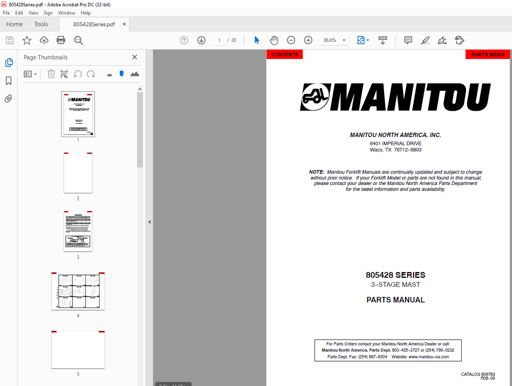This screenshot has width=512, height=386.
Task: Open the zoom percentage dropdown
Action: 343,40
